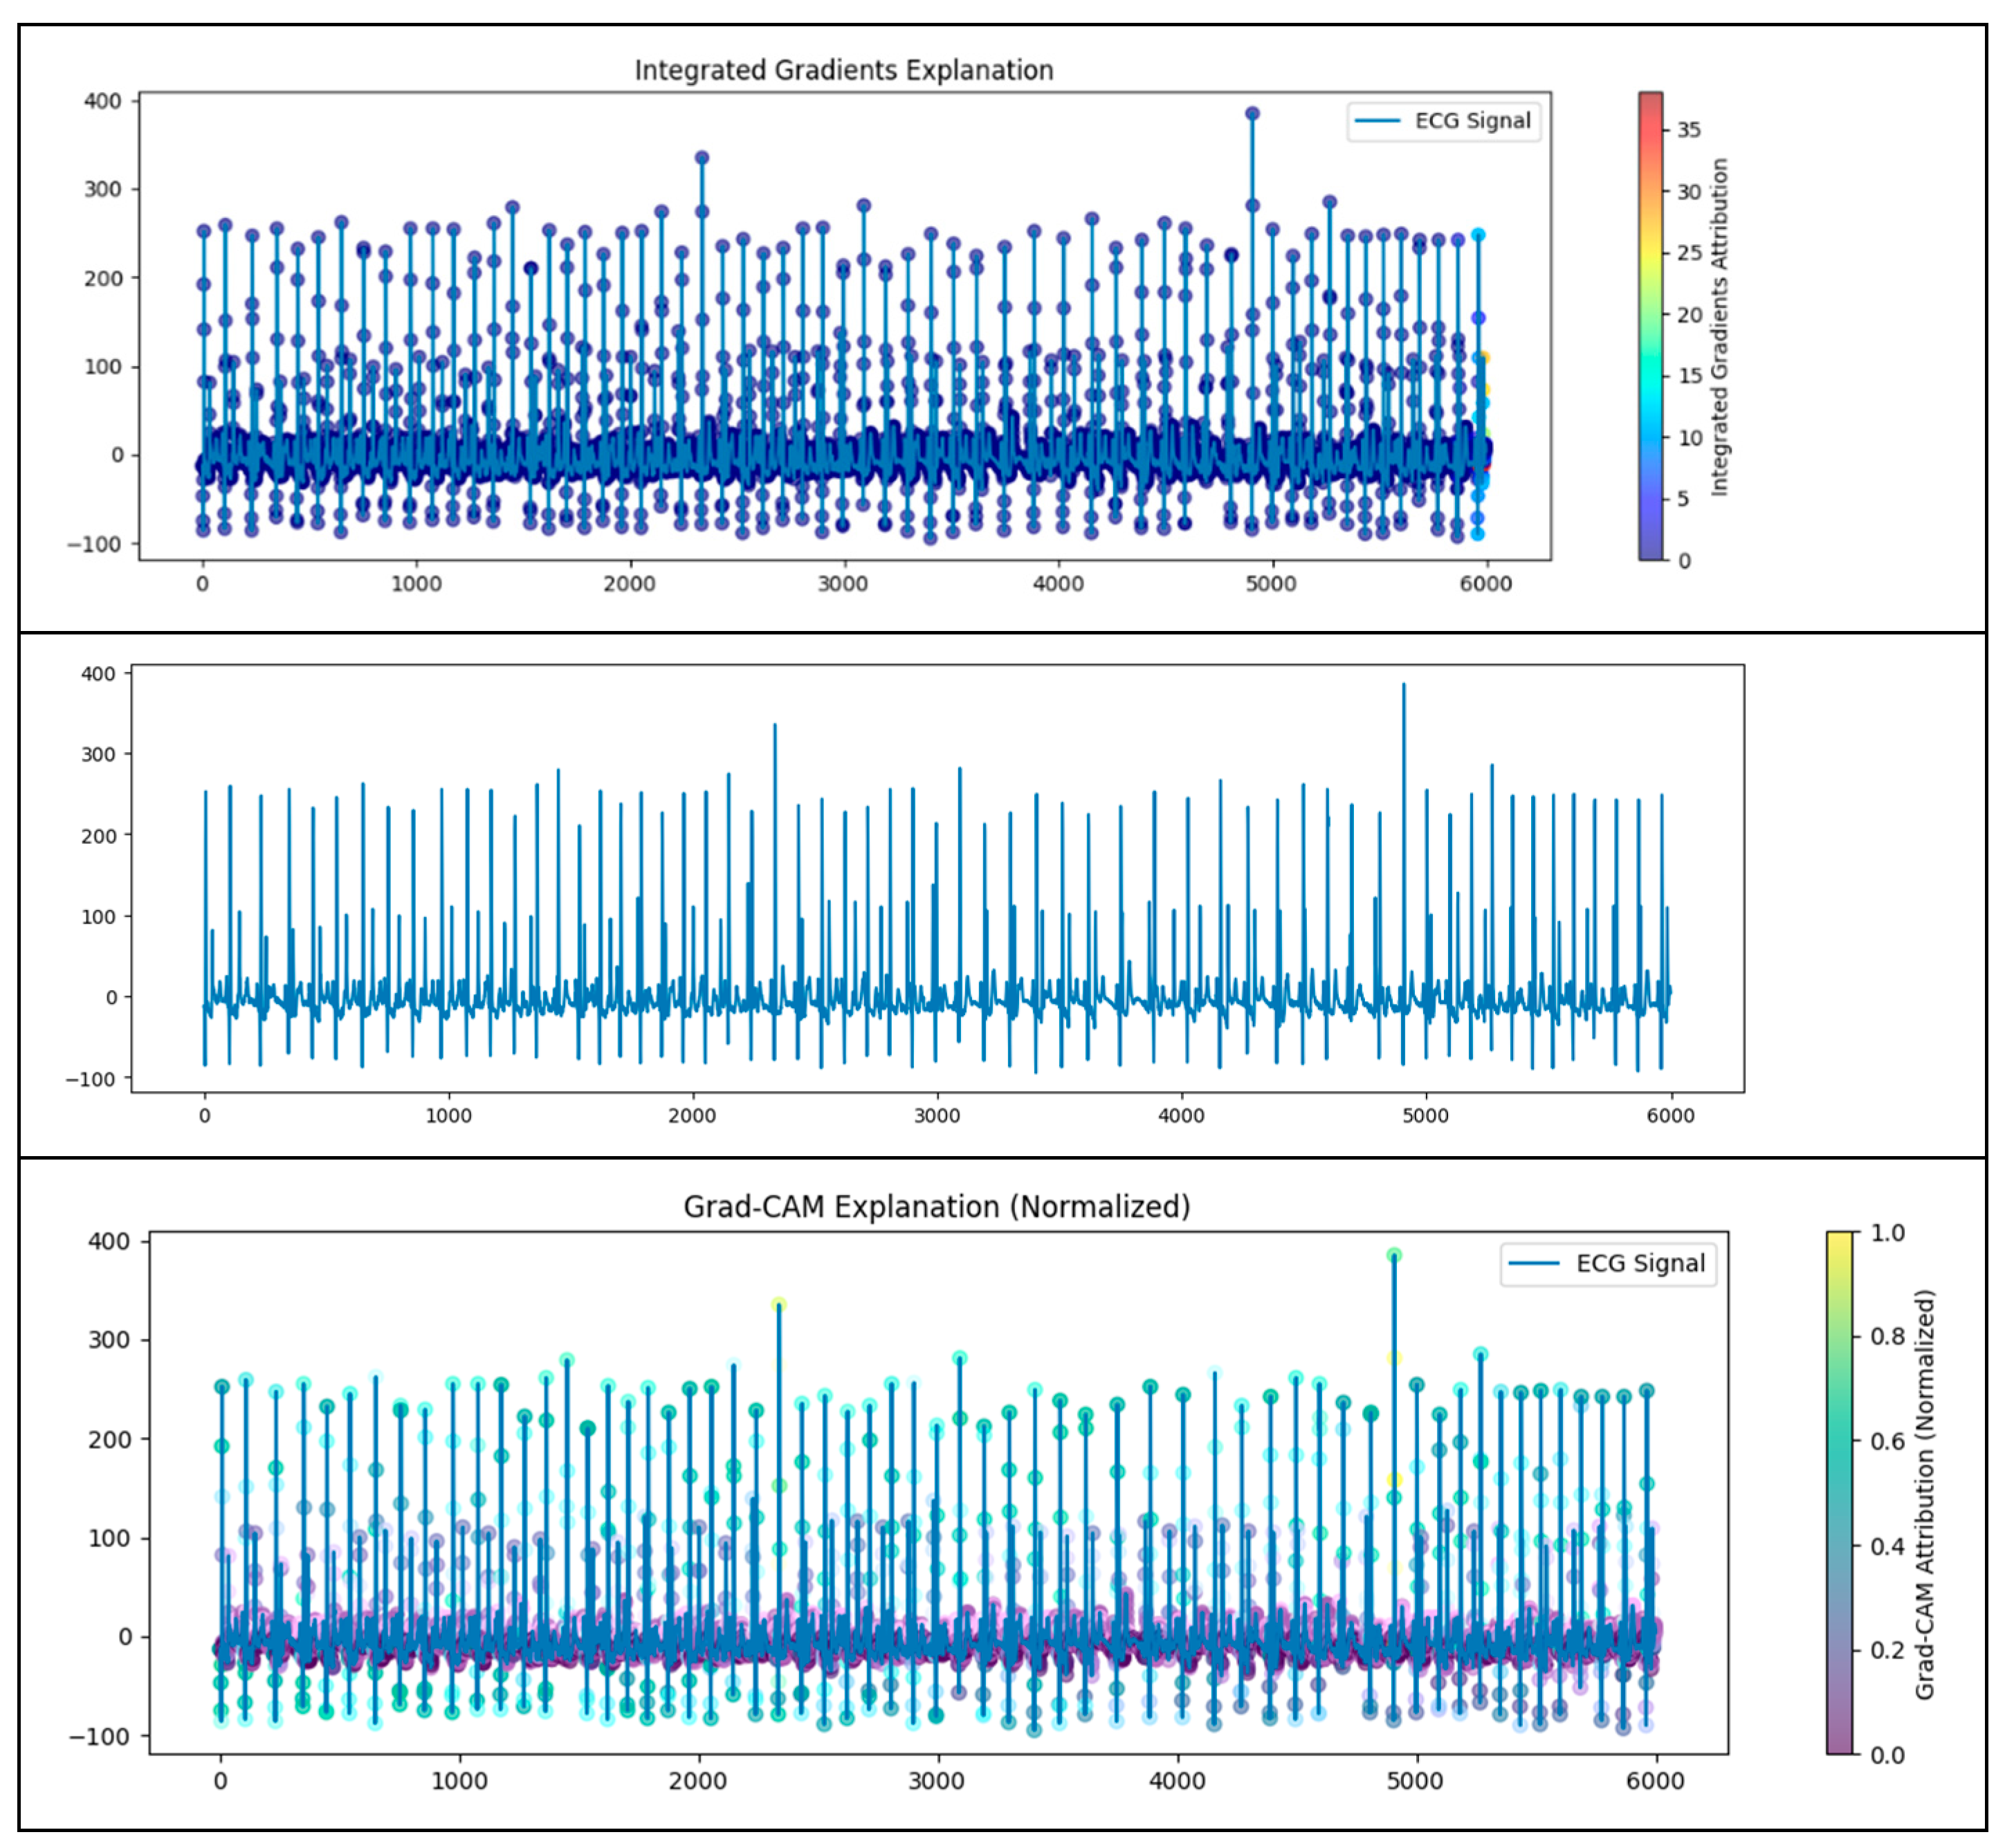Click the 20 tick on Integrated Gradients colorbar
Screen dimensions: 2005x1848
pos(1688,315)
